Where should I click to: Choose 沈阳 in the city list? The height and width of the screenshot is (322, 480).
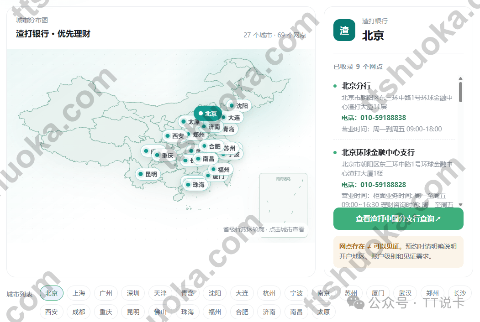tap(215, 293)
